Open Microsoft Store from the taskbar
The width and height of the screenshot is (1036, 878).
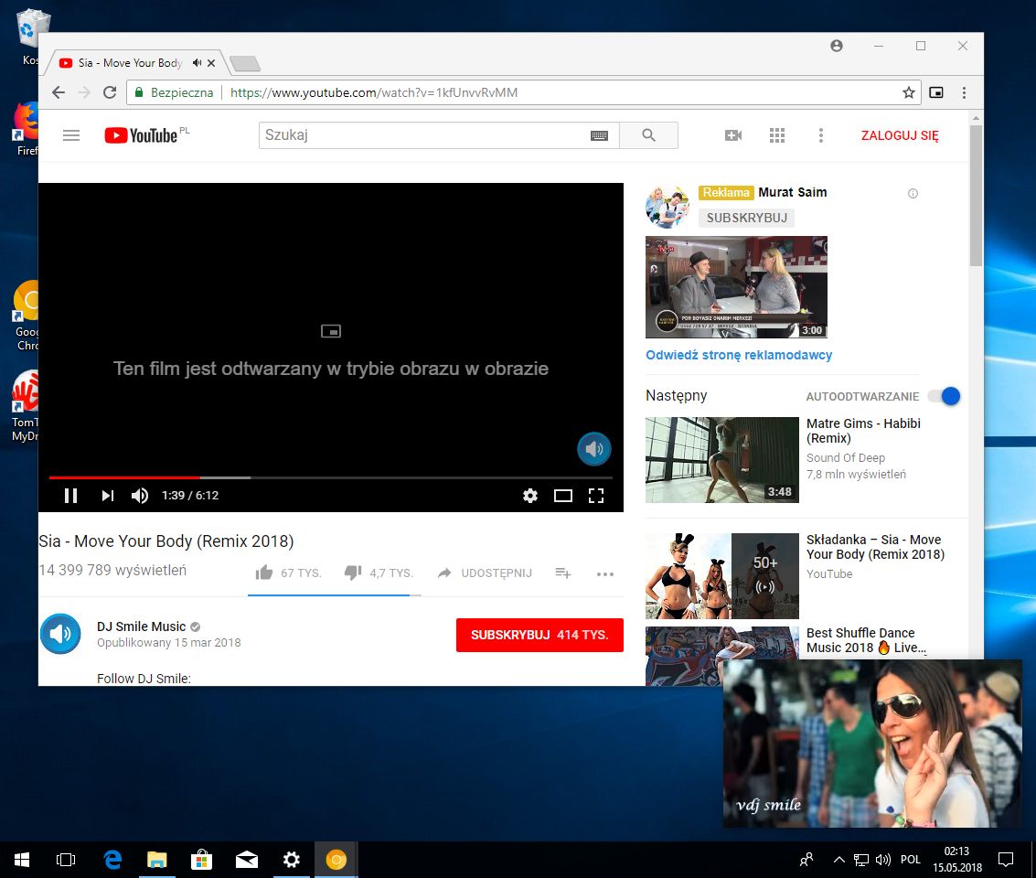(201, 860)
